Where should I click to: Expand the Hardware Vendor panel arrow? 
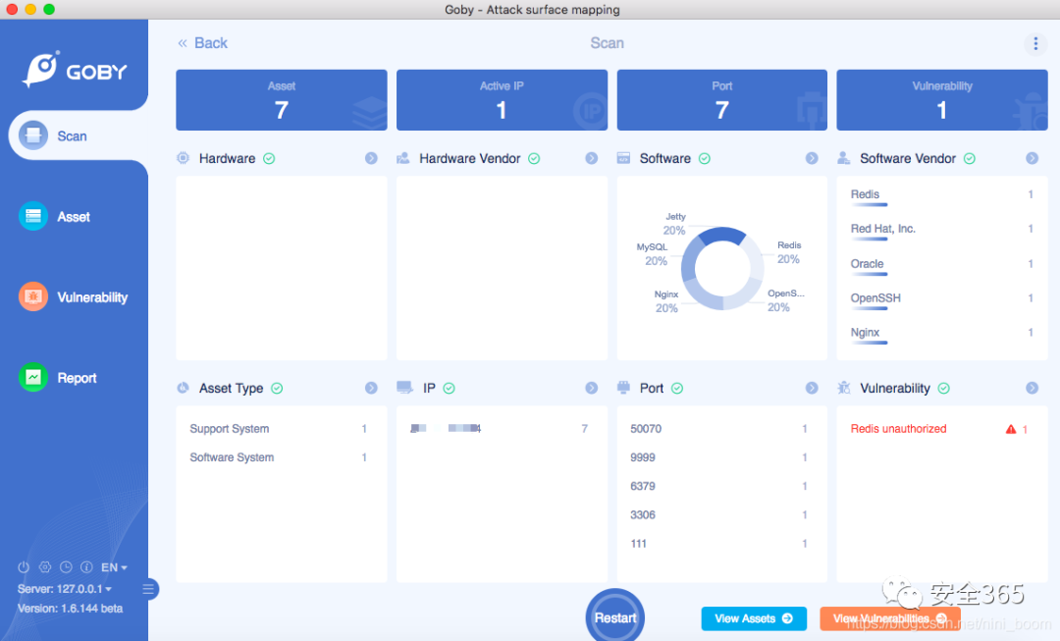592,158
